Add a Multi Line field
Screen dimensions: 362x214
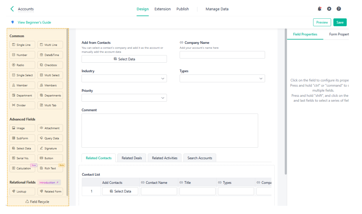[50, 45]
